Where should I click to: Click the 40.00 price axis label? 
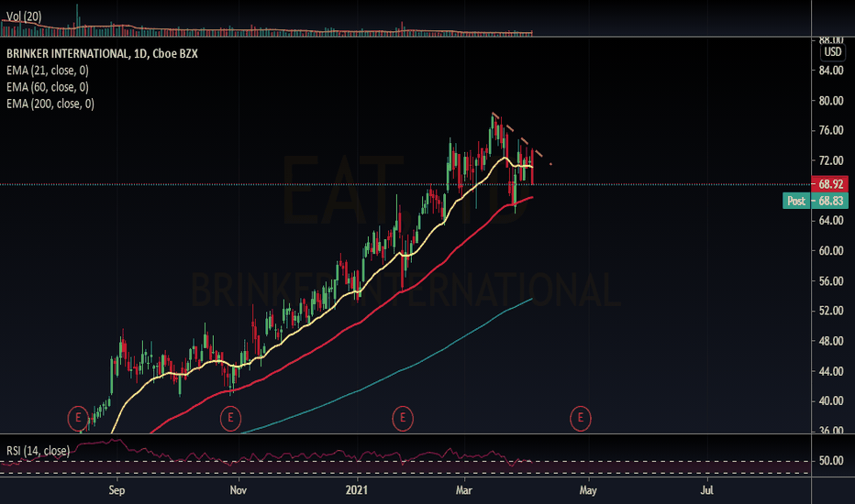pyautogui.click(x=831, y=401)
